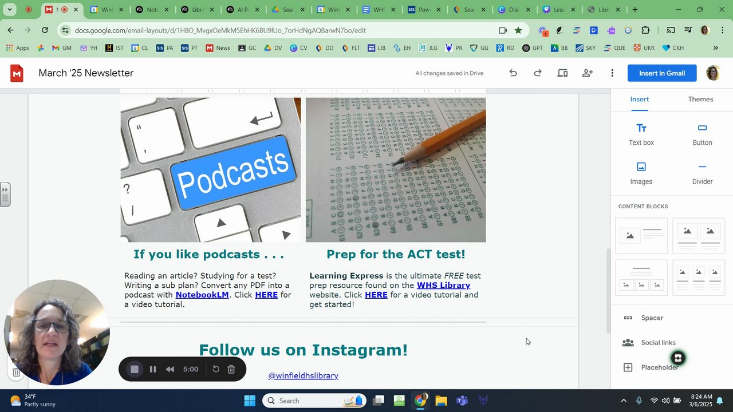The width and height of the screenshot is (733, 412).
Task: Open the three-dot more options menu
Action: [x=612, y=73]
